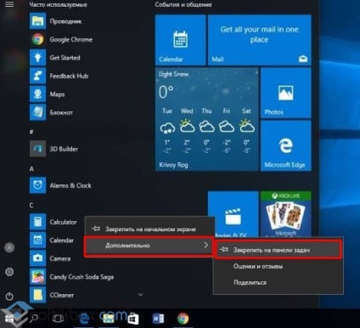Click the # group header

(x=31, y=132)
